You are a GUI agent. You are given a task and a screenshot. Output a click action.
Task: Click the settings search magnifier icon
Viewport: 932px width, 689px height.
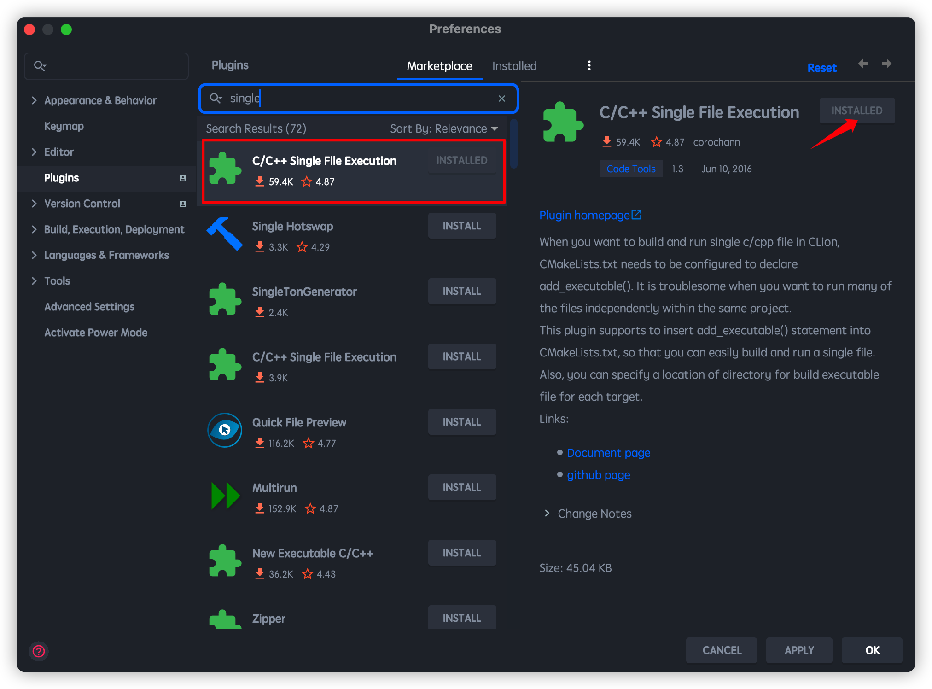click(x=40, y=66)
